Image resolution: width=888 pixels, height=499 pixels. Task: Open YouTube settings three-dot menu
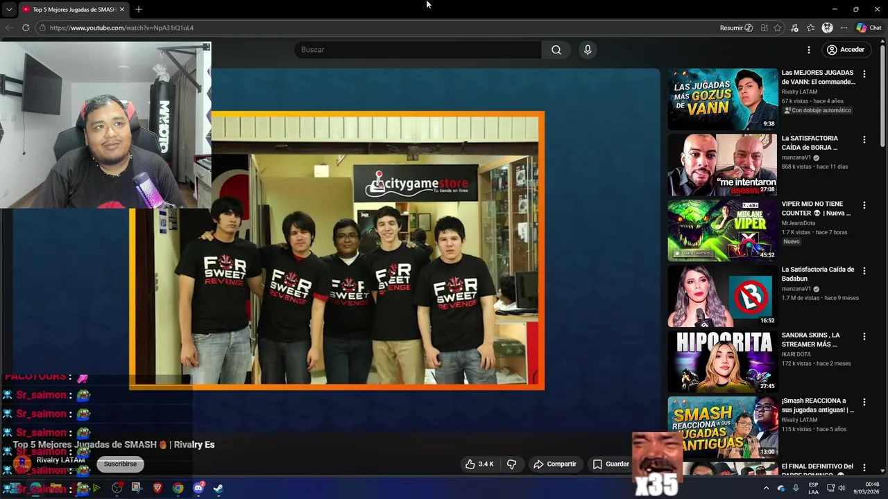(x=808, y=50)
